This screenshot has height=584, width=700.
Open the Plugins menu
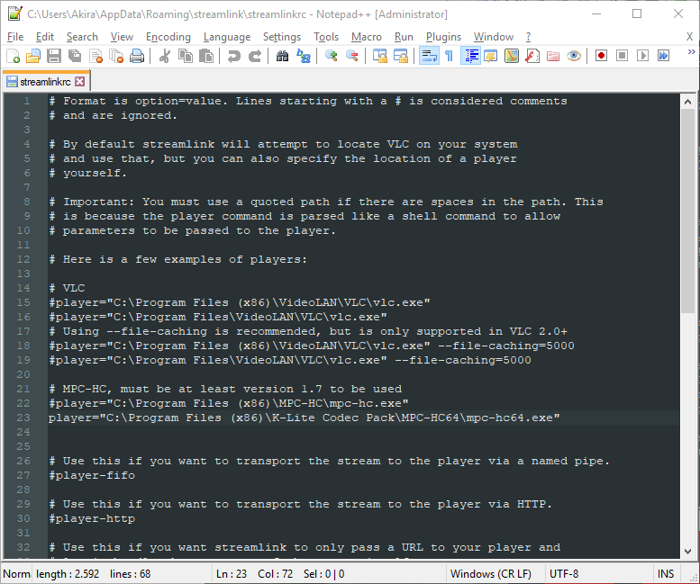tap(443, 37)
